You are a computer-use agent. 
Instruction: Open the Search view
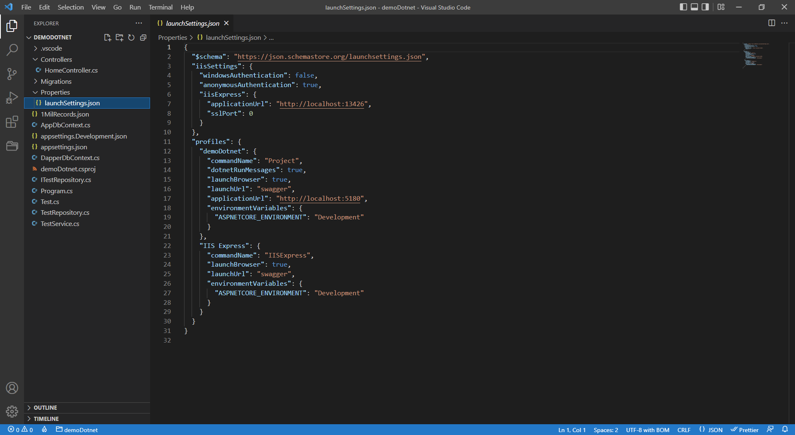click(x=12, y=50)
